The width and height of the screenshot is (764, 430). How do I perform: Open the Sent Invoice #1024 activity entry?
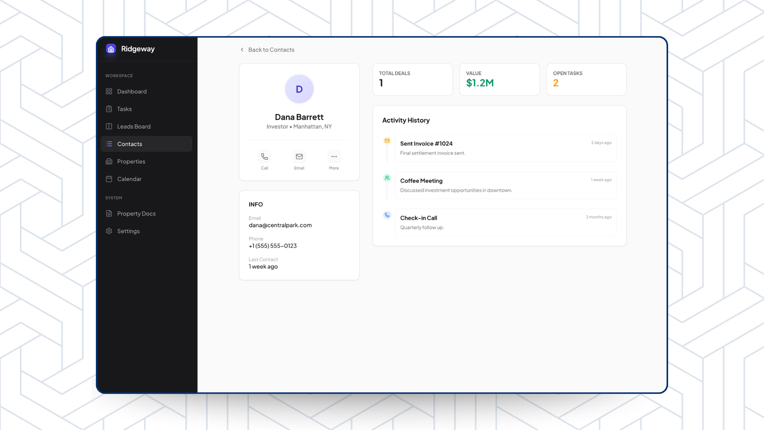pos(505,148)
